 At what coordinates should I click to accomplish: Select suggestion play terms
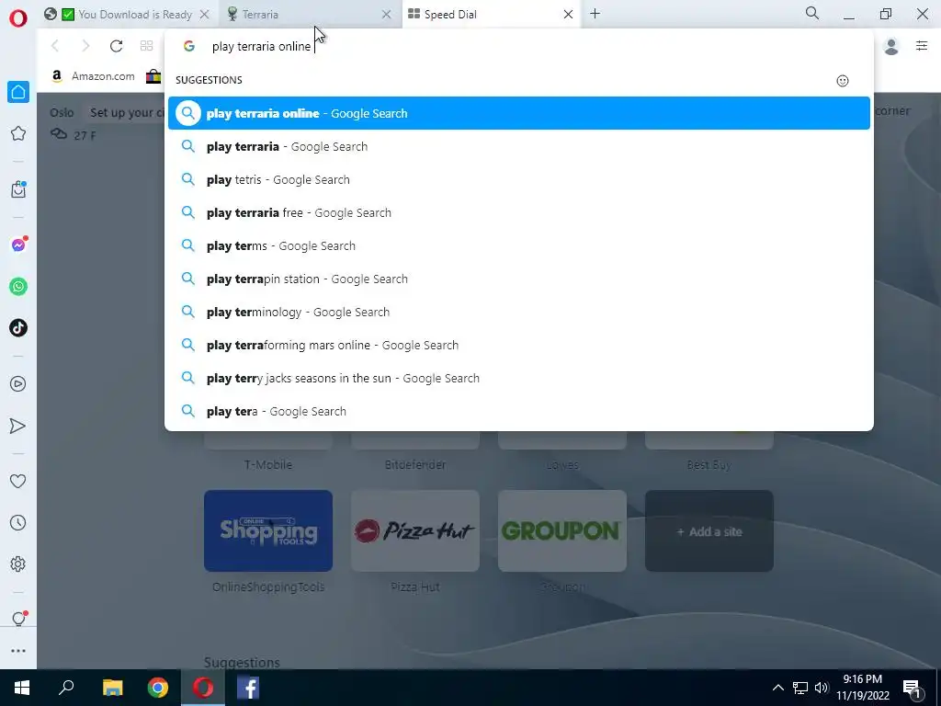(518, 245)
